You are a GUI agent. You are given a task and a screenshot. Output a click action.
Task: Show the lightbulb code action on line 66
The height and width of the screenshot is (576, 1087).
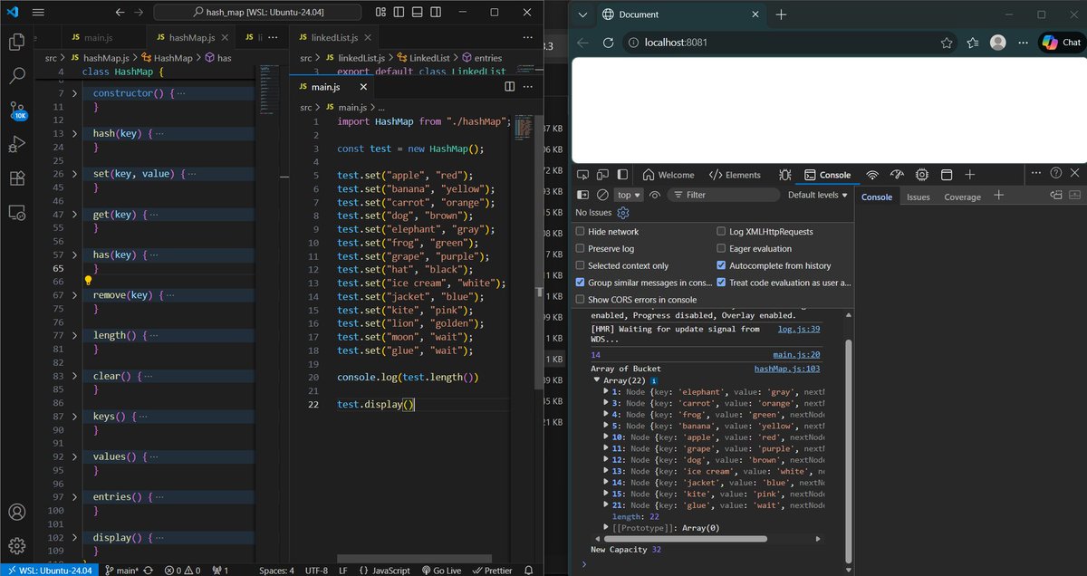tap(89, 282)
